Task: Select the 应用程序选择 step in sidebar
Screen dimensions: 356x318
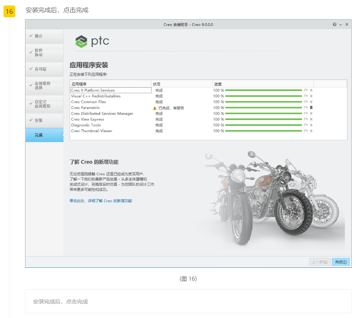Action: tap(45, 85)
